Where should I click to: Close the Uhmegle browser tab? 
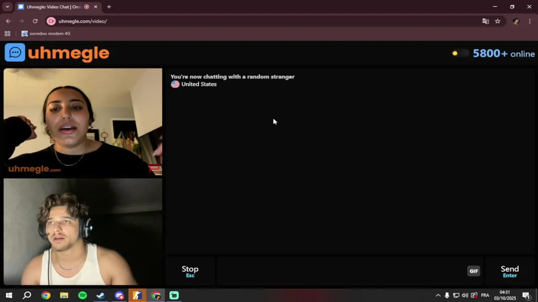(x=95, y=7)
